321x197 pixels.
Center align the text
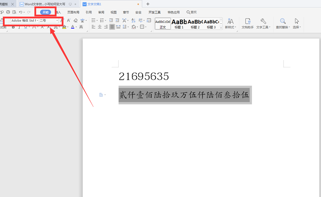coord(100,27)
